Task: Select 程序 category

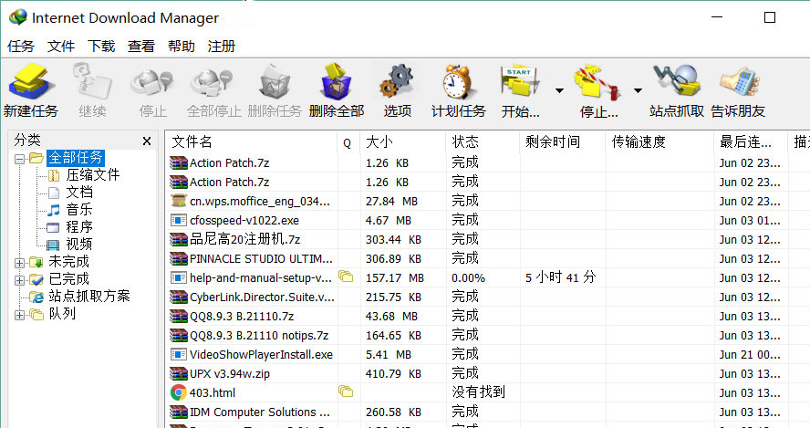Action: coord(79,227)
